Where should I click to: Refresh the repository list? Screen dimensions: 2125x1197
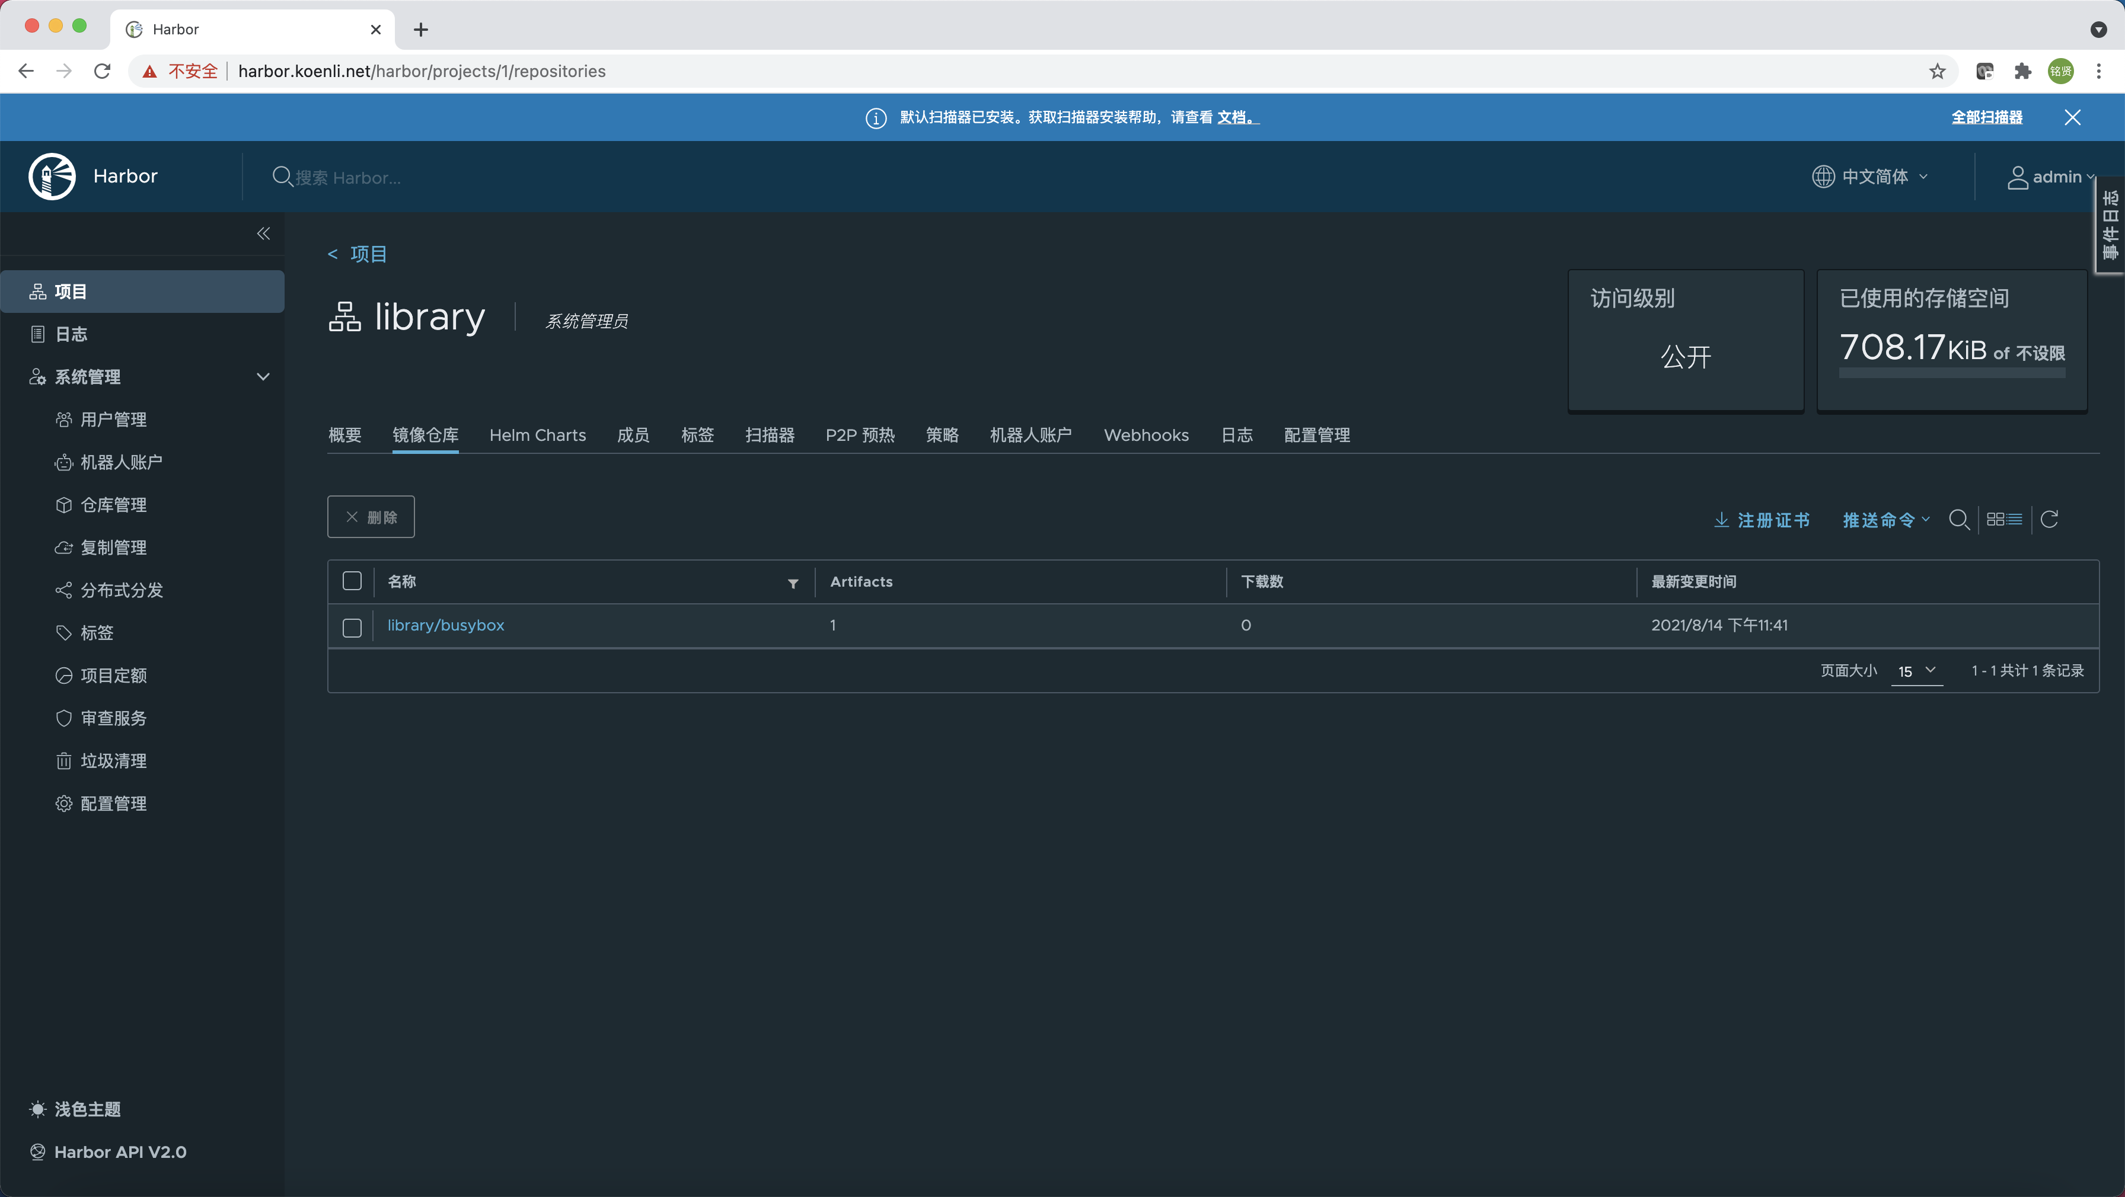tap(2049, 519)
